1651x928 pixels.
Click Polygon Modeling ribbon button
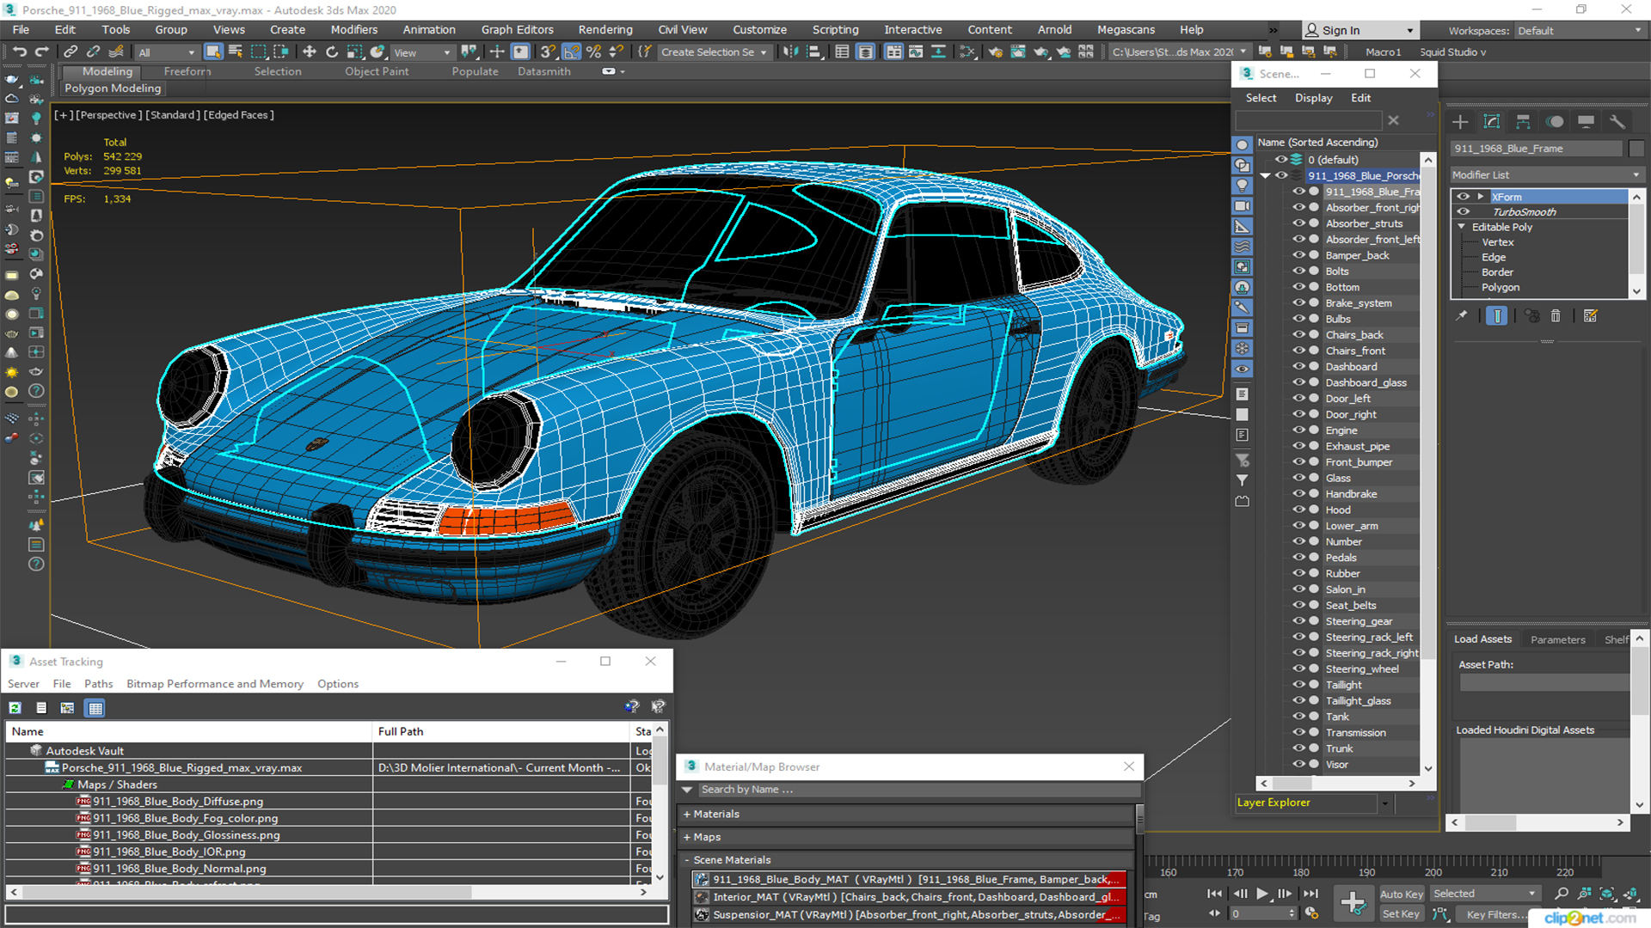(113, 88)
